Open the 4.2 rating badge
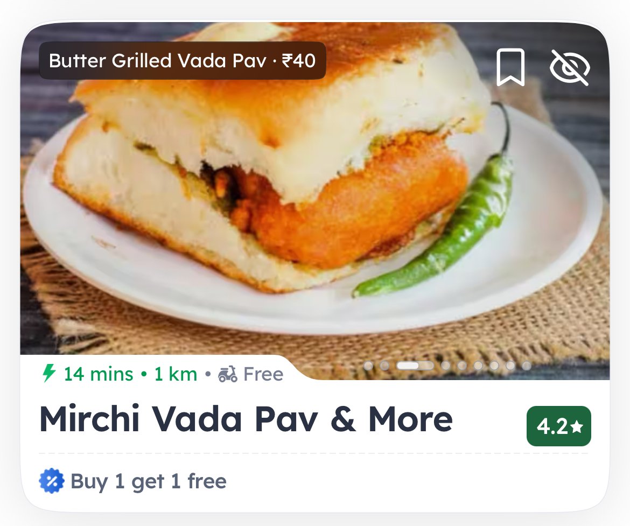The width and height of the screenshot is (630, 526). pyautogui.click(x=559, y=426)
